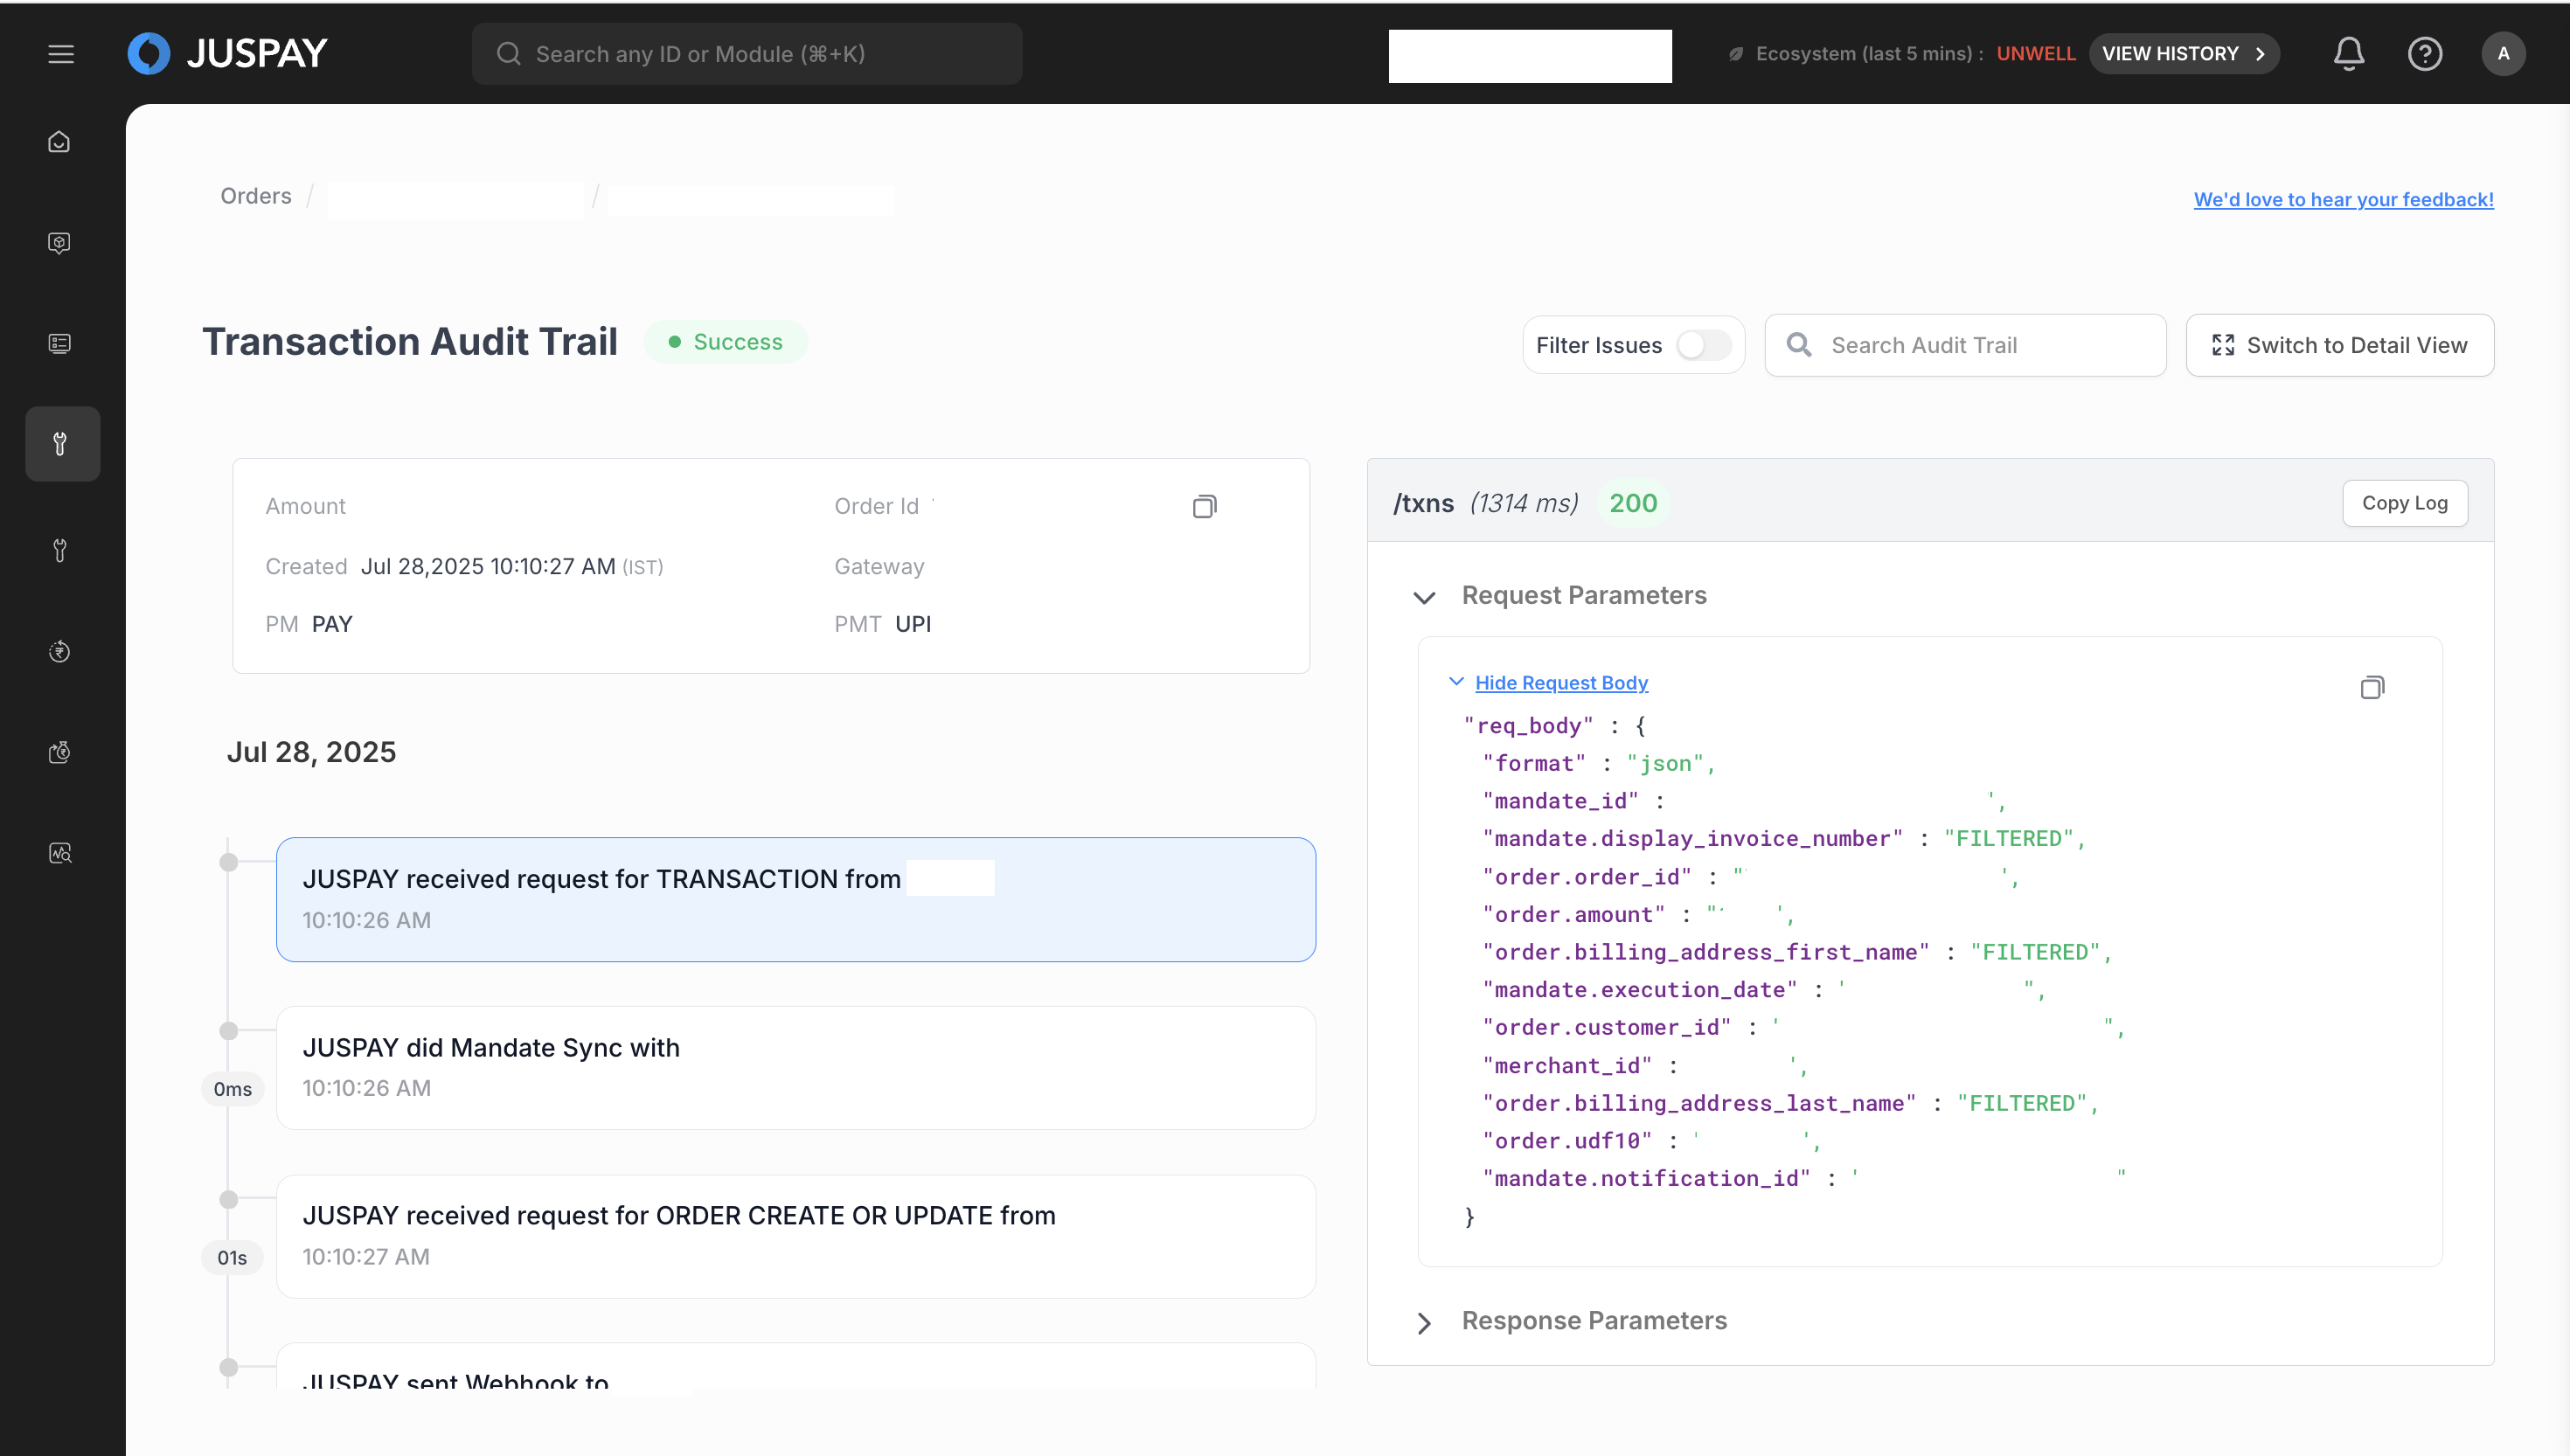Open the rupee refresh sidebar icon

coord(60,652)
